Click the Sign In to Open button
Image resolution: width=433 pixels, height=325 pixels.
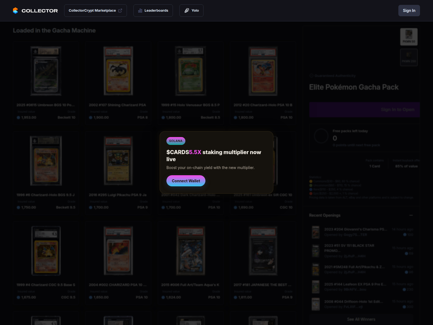[x=365, y=110]
